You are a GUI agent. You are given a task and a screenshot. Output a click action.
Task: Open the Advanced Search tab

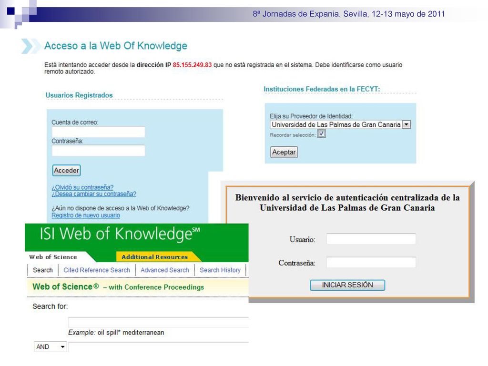164,270
